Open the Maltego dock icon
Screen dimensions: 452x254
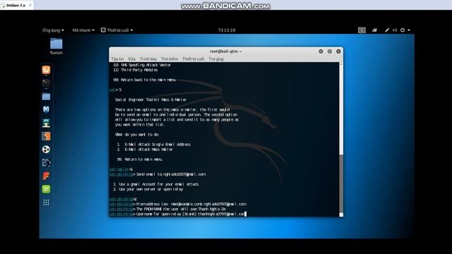46,150
